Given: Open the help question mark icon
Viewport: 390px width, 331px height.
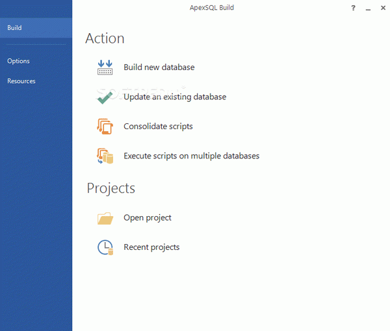Looking at the screenshot, I should (353, 8).
